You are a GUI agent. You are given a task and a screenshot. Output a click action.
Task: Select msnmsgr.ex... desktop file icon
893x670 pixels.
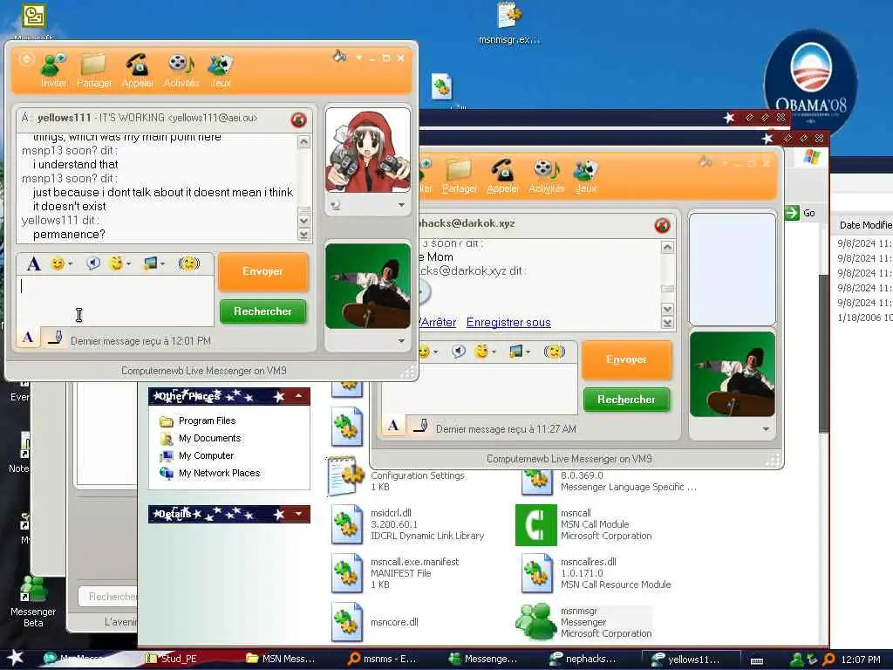tap(508, 24)
